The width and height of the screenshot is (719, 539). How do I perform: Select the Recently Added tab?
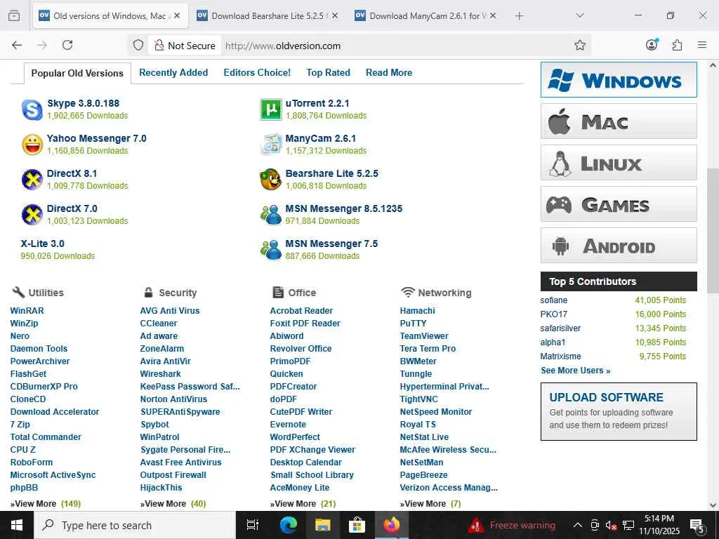click(x=173, y=72)
